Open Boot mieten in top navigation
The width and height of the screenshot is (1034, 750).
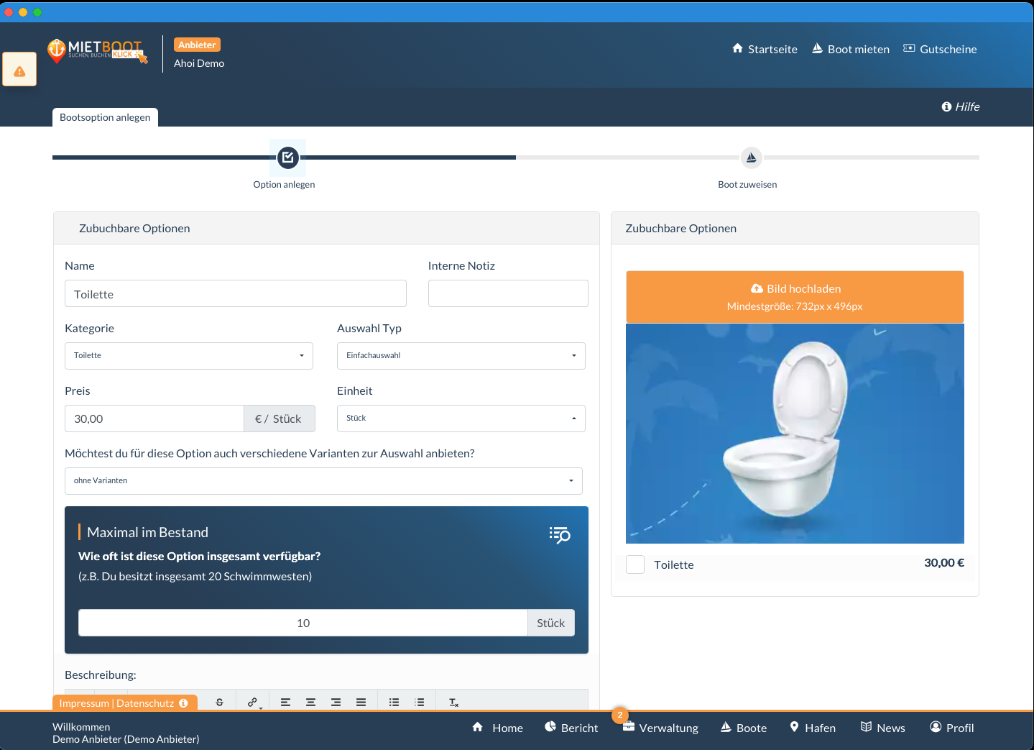click(851, 49)
